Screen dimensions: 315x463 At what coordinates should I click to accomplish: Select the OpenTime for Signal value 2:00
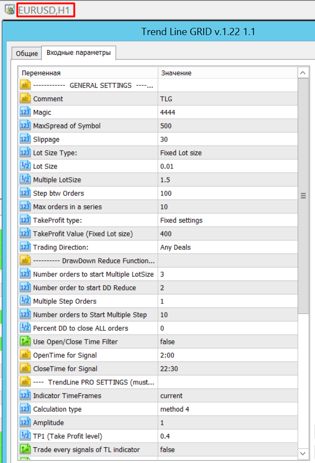[x=228, y=355]
